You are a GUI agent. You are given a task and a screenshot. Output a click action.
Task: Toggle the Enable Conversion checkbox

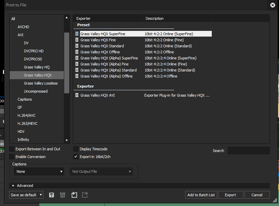click(12, 157)
